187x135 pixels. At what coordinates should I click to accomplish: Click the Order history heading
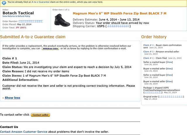coord(154,37)
